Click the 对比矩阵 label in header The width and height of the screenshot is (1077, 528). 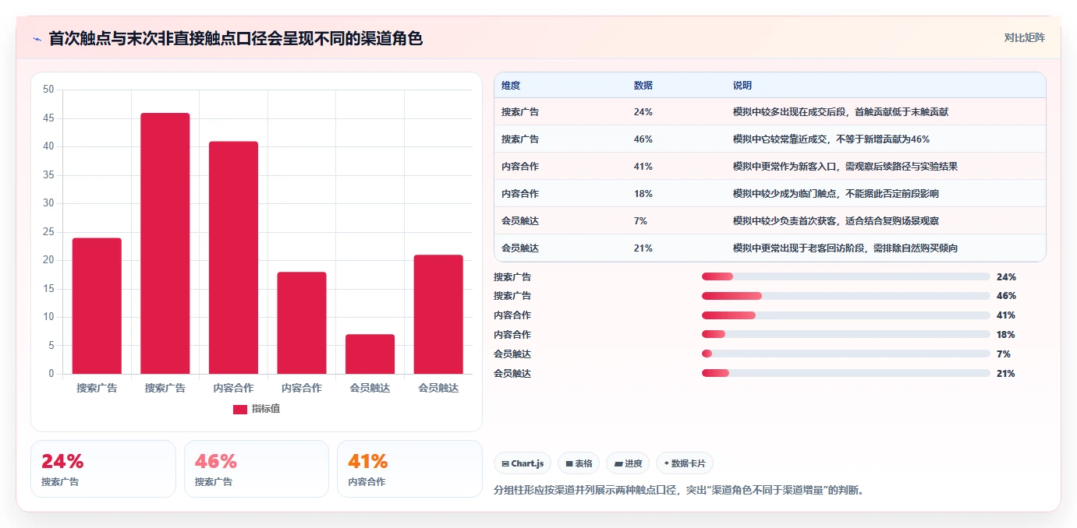[1024, 37]
